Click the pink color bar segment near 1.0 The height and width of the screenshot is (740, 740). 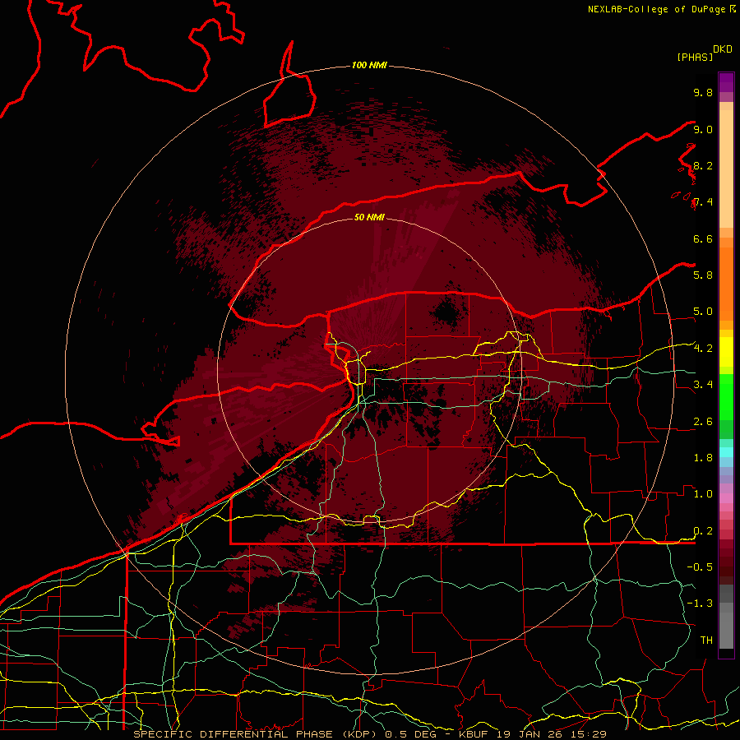pyautogui.click(x=726, y=498)
